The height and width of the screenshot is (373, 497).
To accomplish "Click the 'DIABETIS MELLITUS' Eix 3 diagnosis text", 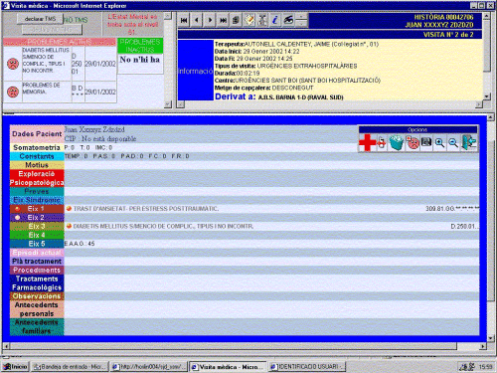I will (163, 226).
